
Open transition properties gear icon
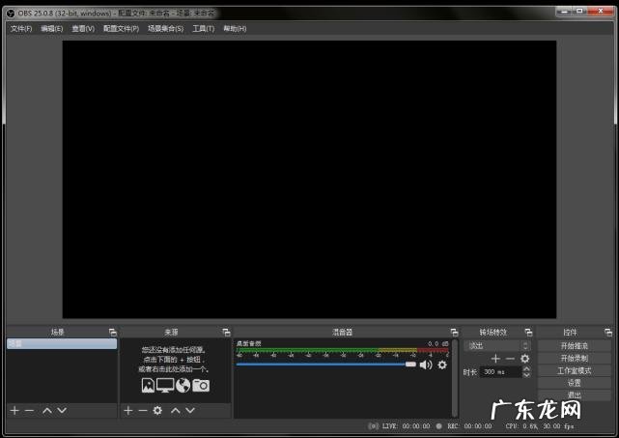[525, 359]
